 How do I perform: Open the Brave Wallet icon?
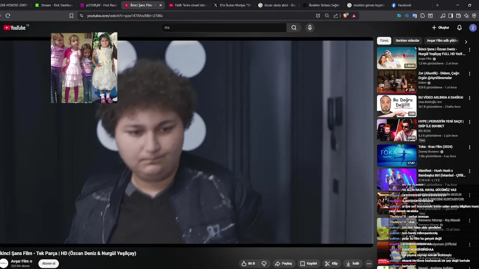pyautogui.click(x=458, y=16)
